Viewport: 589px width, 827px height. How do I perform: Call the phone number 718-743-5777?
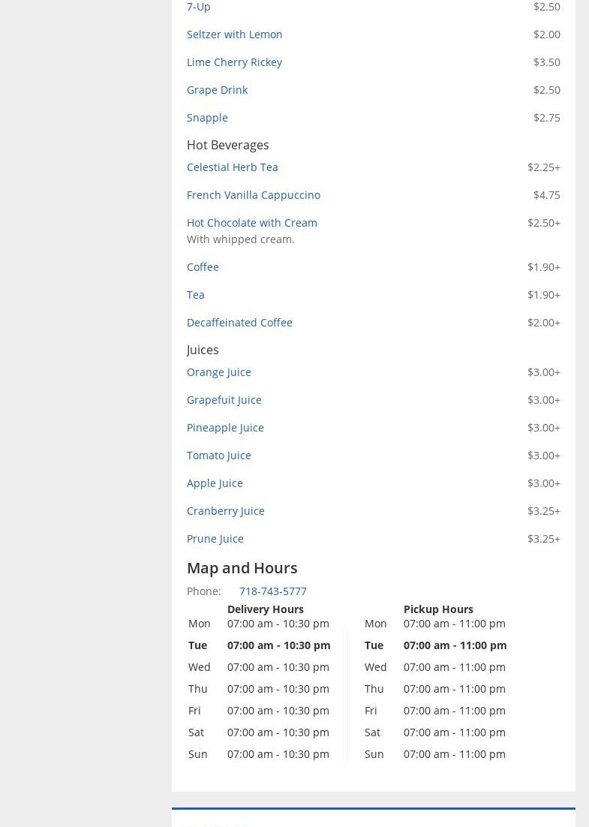[x=272, y=591]
